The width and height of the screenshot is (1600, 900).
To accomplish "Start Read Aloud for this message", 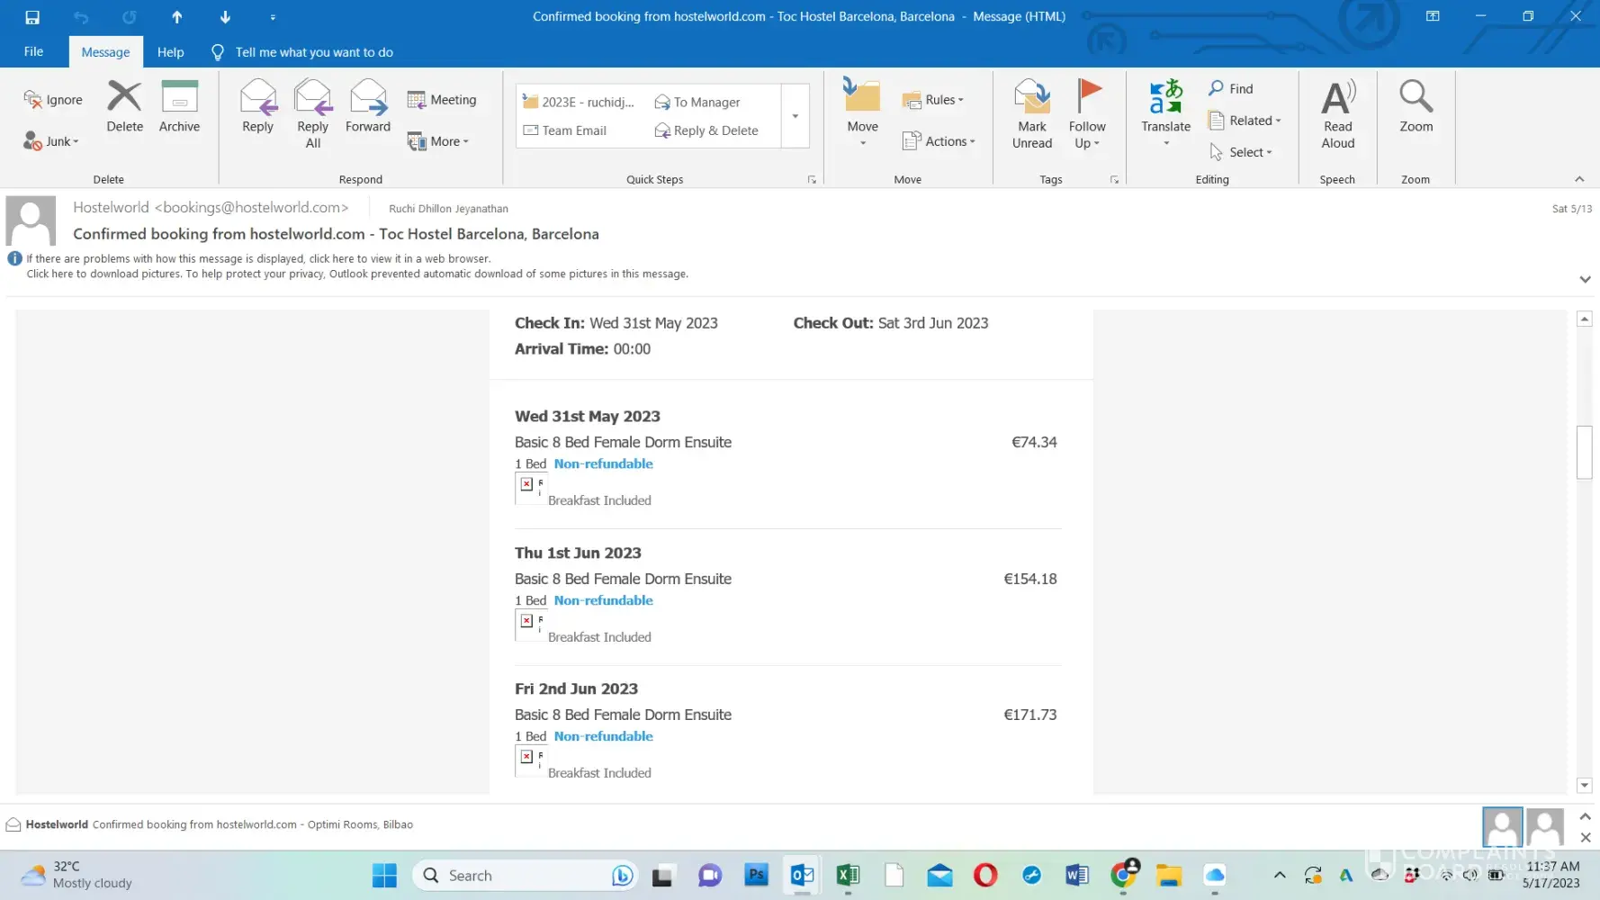I will [1337, 113].
